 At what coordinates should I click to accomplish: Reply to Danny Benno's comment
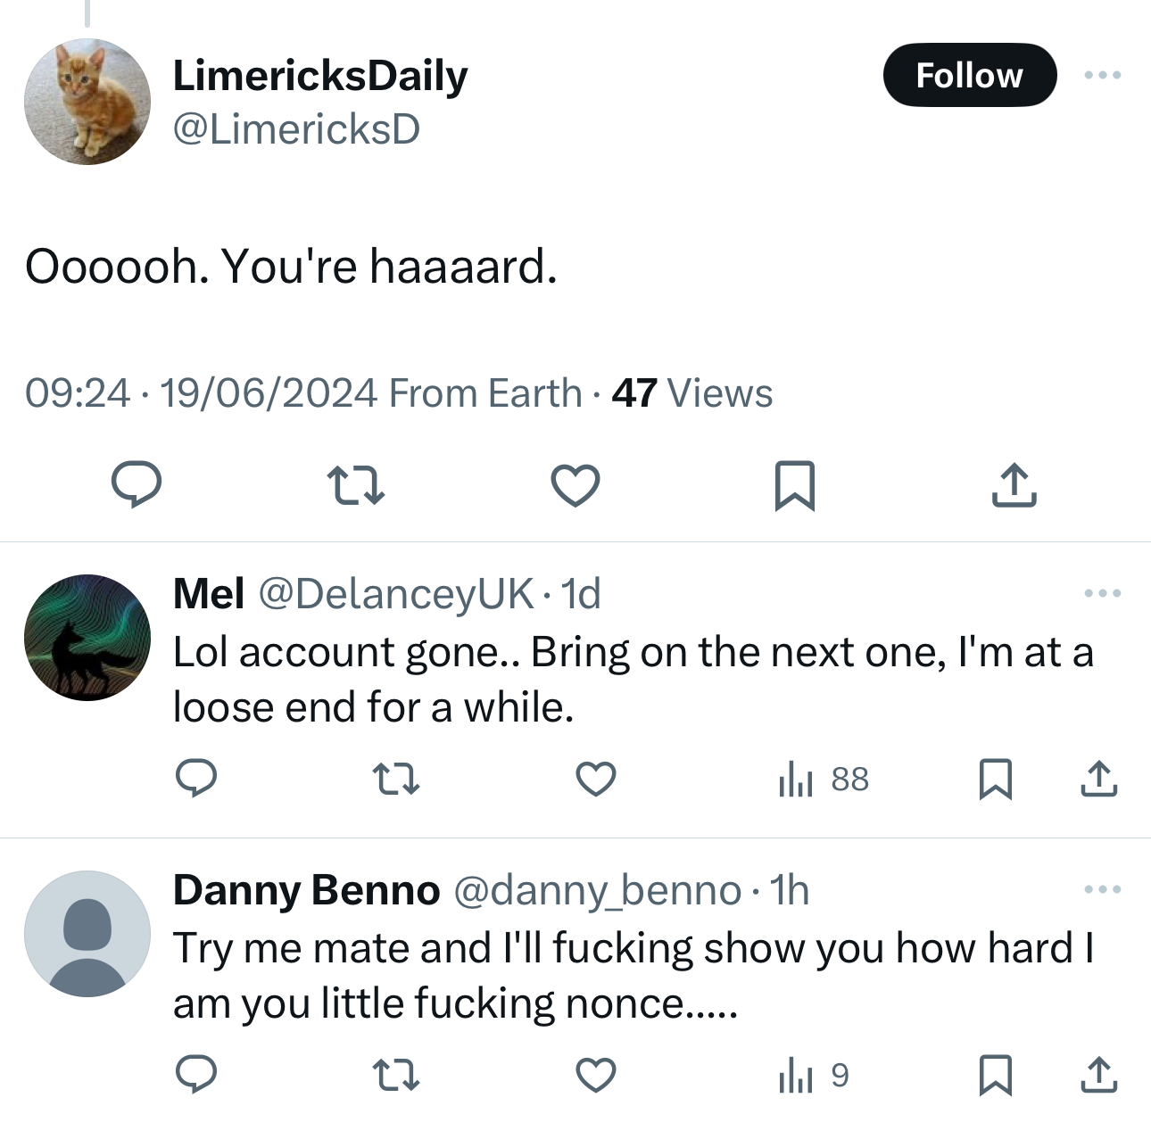(x=196, y=1075)
